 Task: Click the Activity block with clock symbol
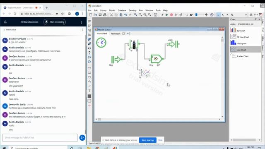[156, 59]
